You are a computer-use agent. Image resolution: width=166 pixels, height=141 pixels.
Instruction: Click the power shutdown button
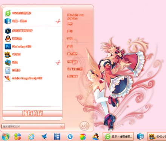pyautogui.click(x=84, y=126)
